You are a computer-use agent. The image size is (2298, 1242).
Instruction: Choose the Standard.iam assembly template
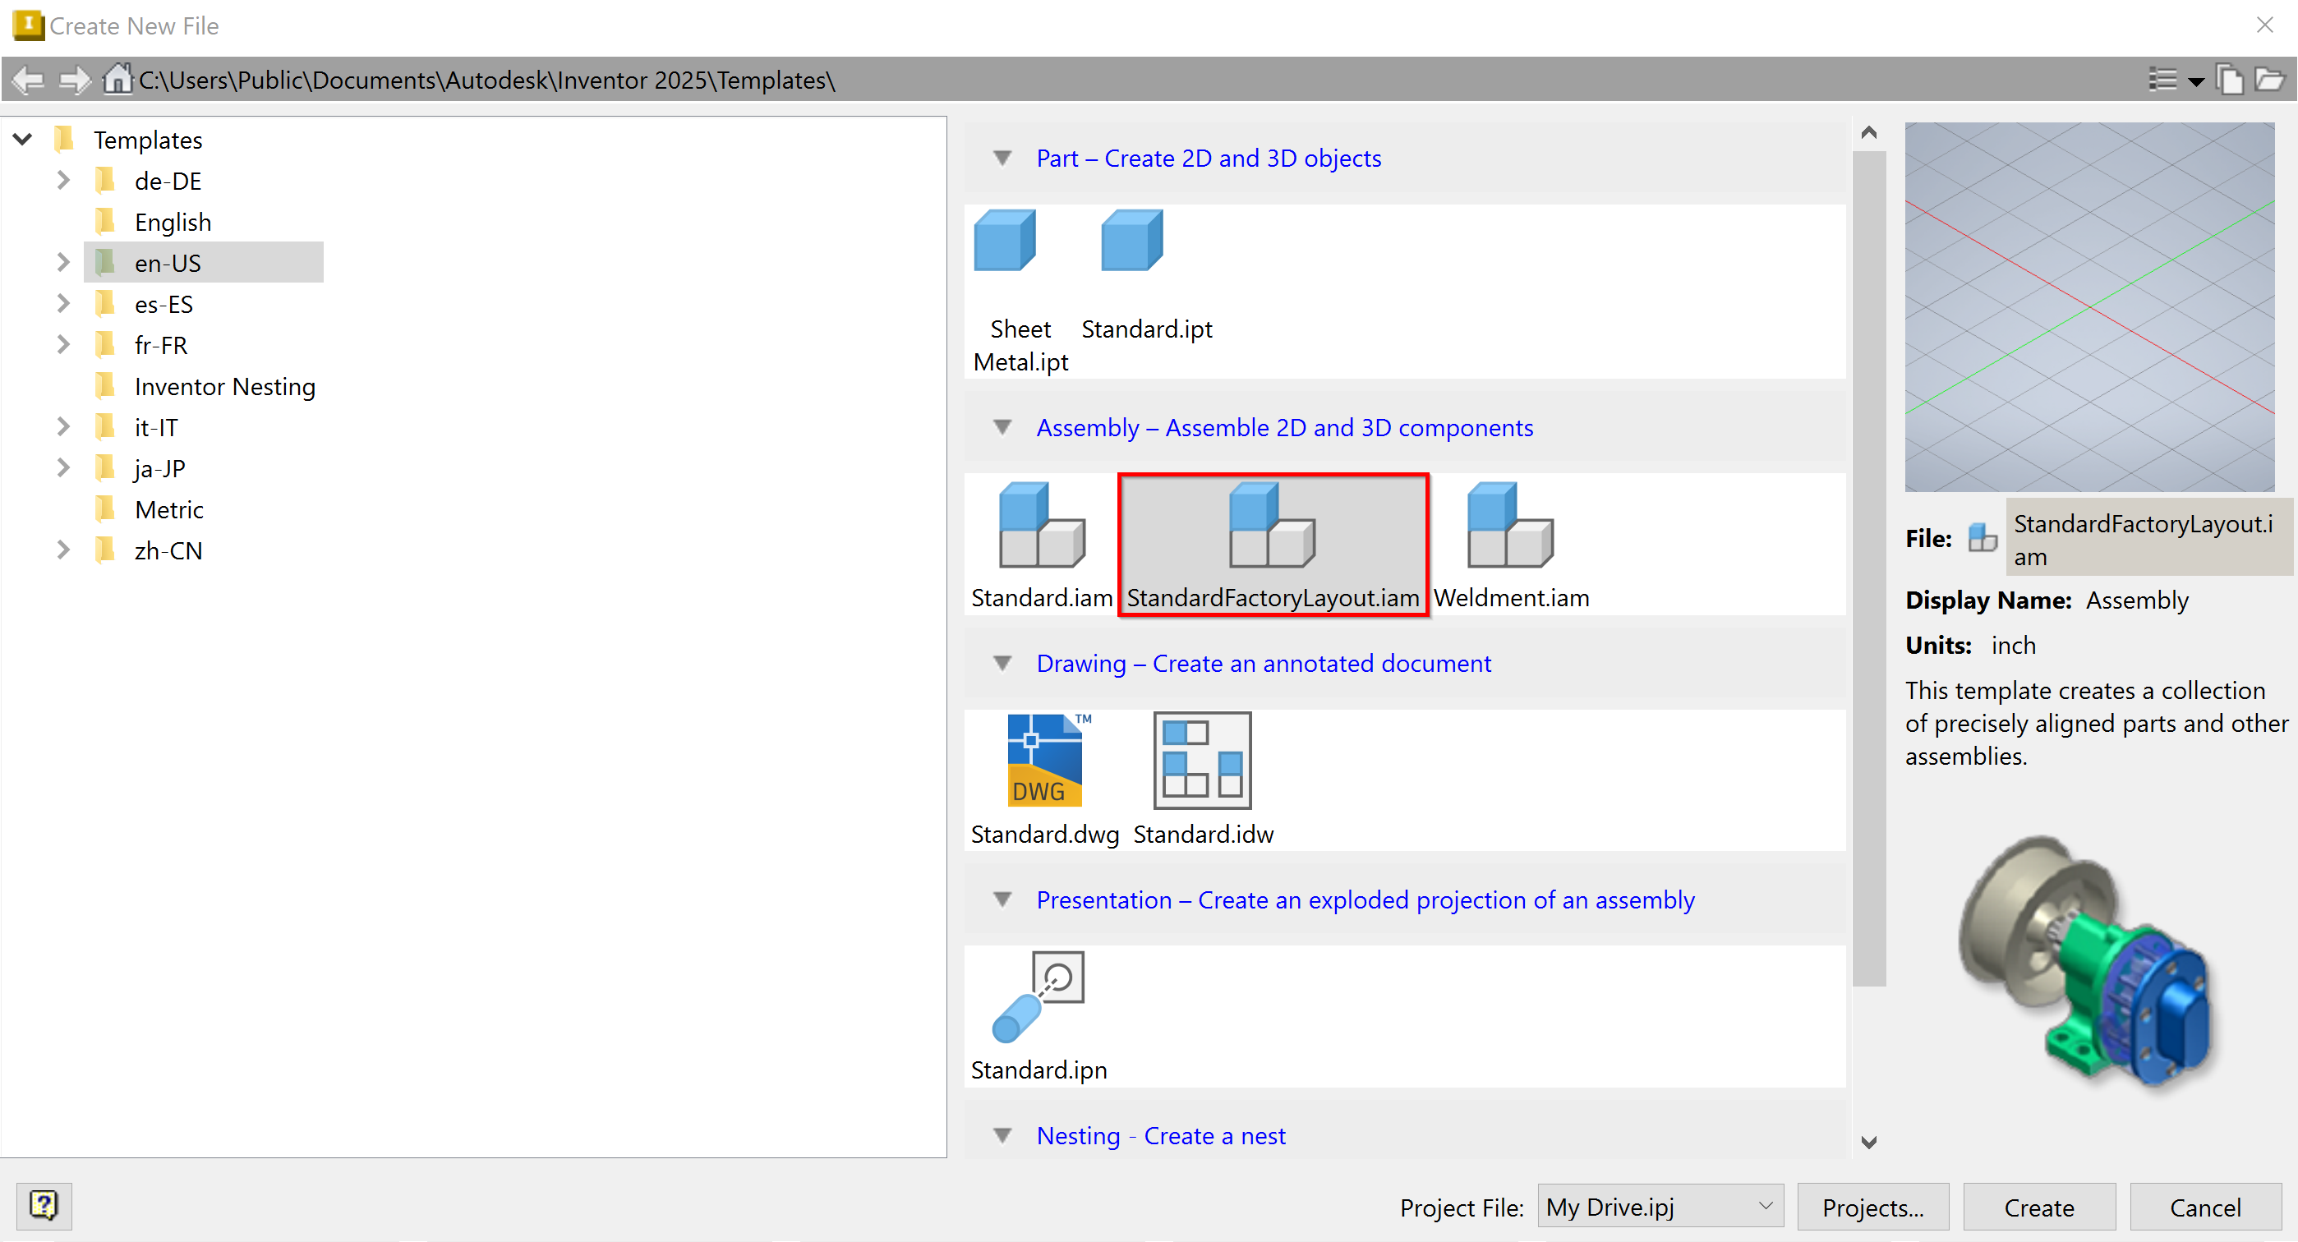1041,526
